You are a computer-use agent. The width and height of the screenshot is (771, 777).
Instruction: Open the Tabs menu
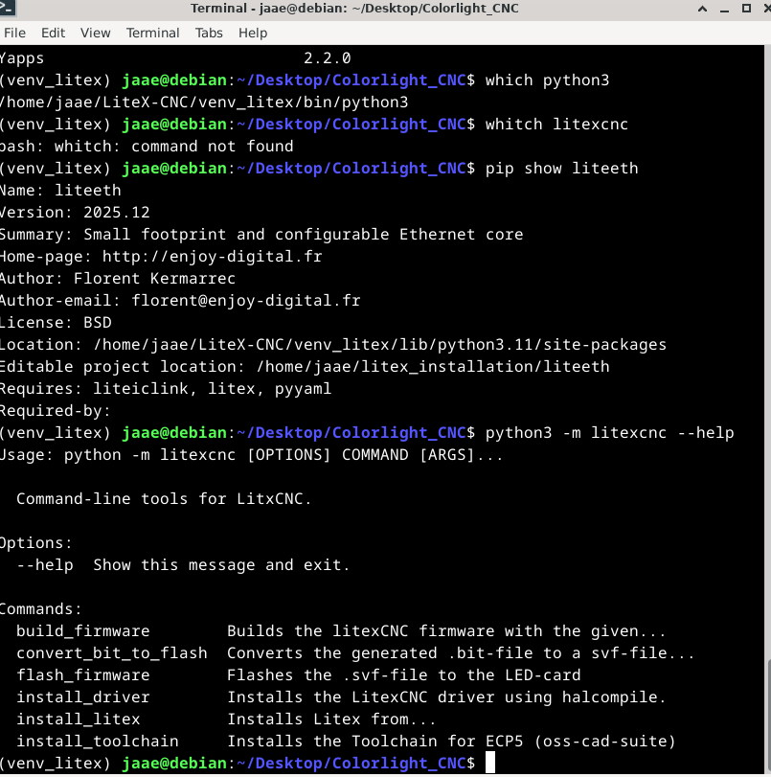point(209,33)
